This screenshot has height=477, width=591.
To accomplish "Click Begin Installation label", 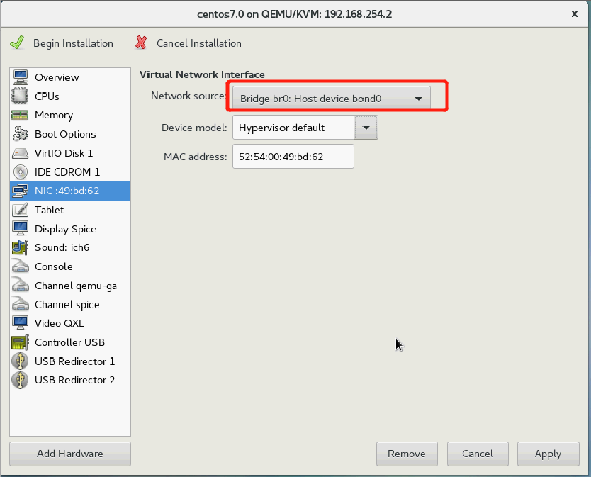I will pos(73,43).
